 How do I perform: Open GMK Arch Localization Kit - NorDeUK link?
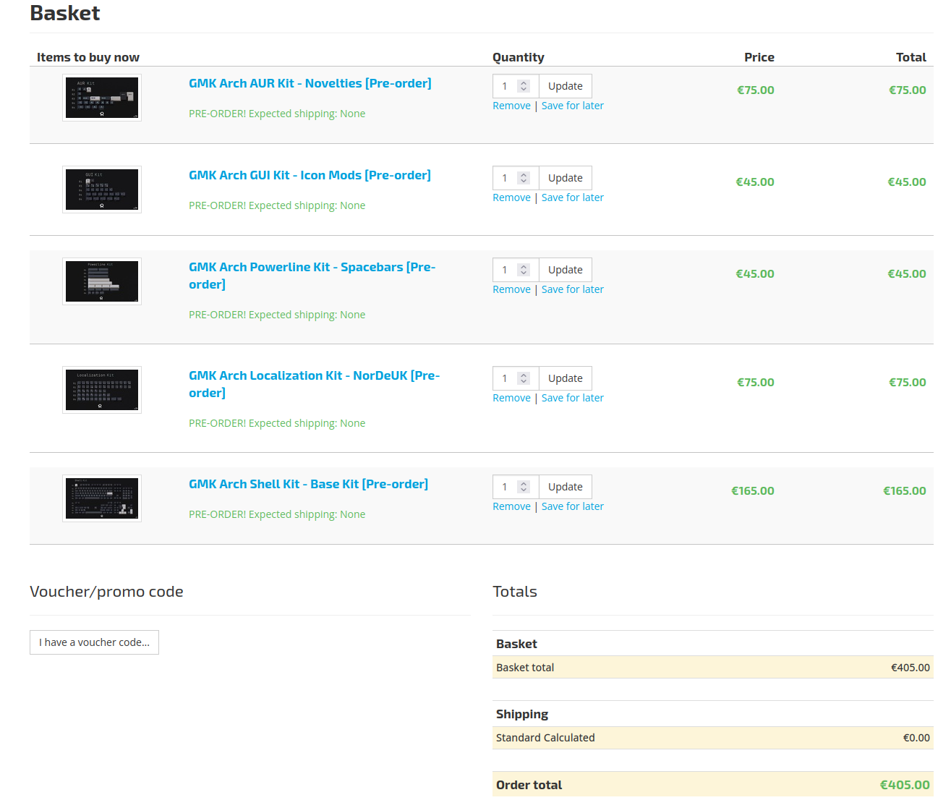click(x=315, y=384)
